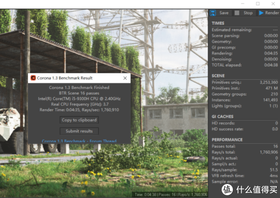280x198 pixels.
Task: Select the Denoising time row
Action: [x=245, y=59]
